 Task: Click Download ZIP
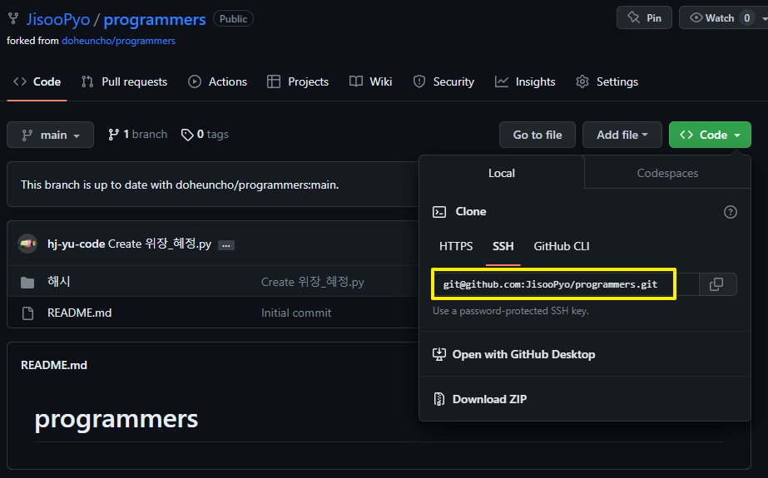click(489, 399)
